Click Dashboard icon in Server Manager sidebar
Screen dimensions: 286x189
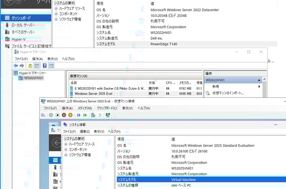click(x=7, y=18)
